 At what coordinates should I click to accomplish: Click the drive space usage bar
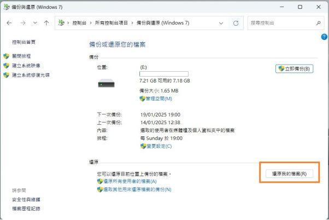tap(164, 74)
